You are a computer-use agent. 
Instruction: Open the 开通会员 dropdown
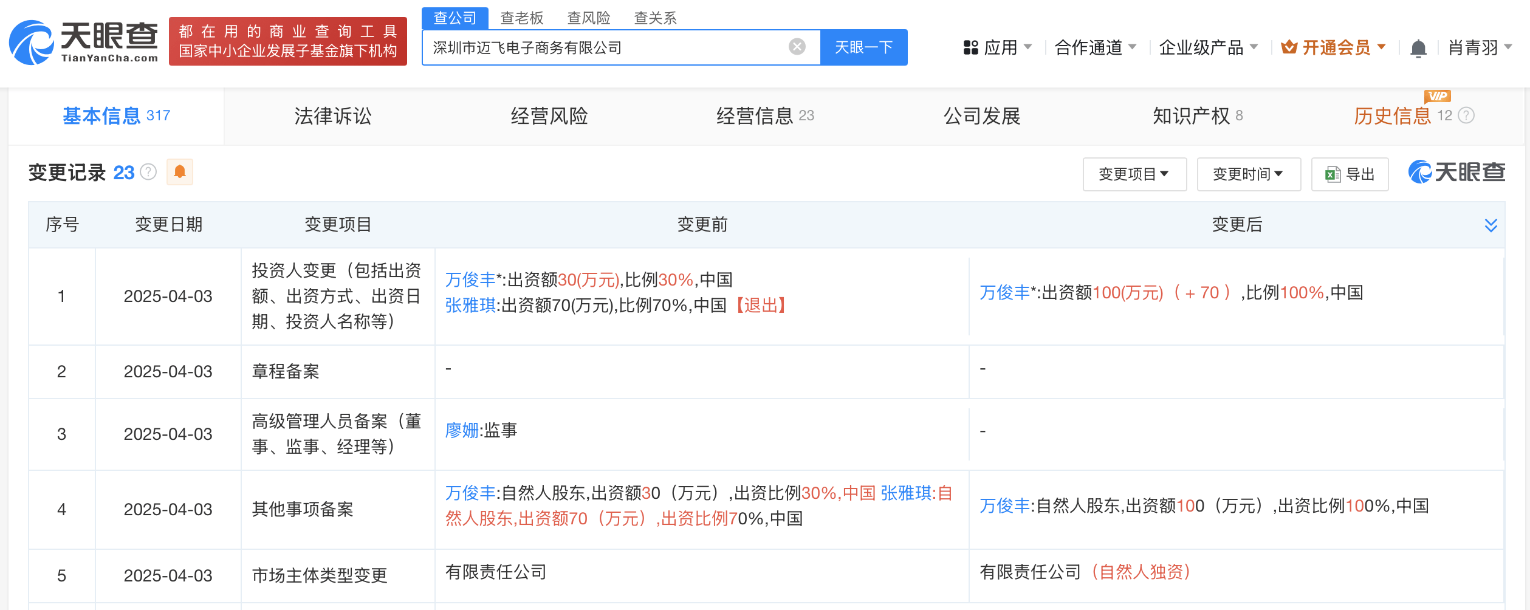point(1334,47)
